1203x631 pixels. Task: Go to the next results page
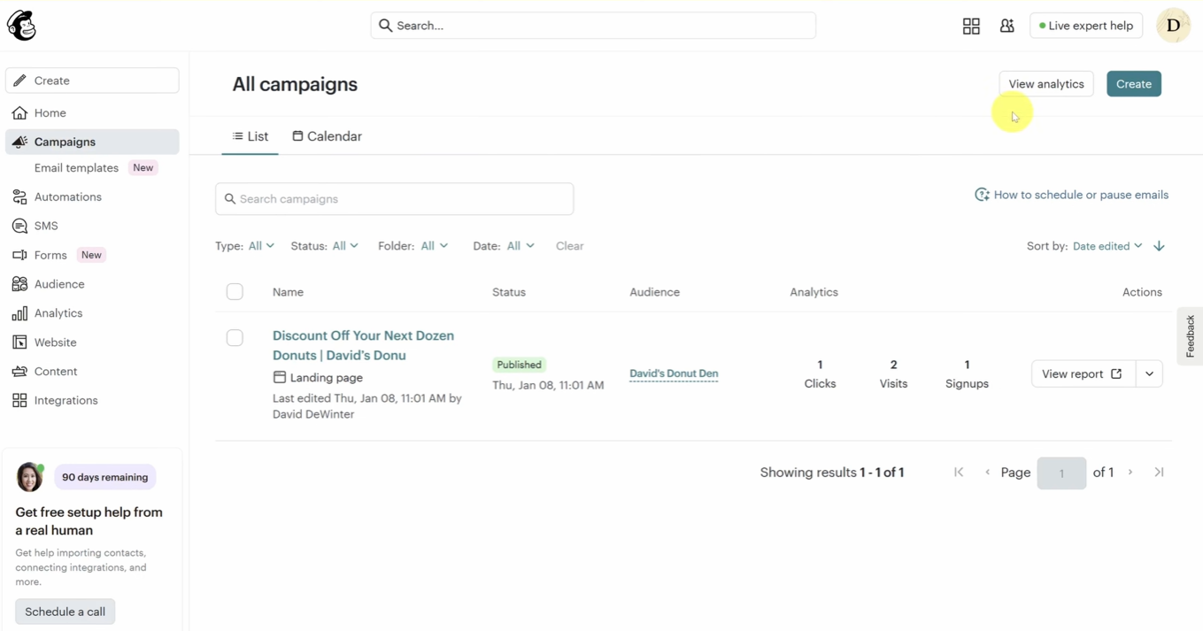point(1130,473)
